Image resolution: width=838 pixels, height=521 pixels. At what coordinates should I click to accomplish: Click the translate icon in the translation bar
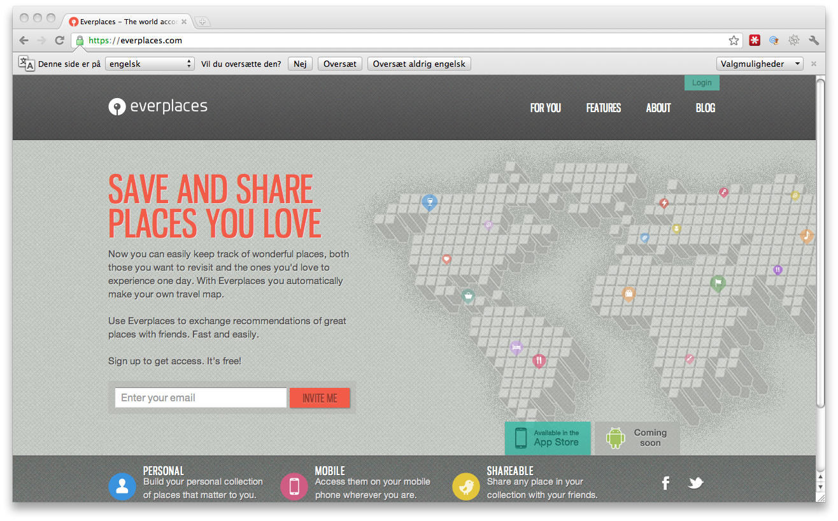point(26,63)
